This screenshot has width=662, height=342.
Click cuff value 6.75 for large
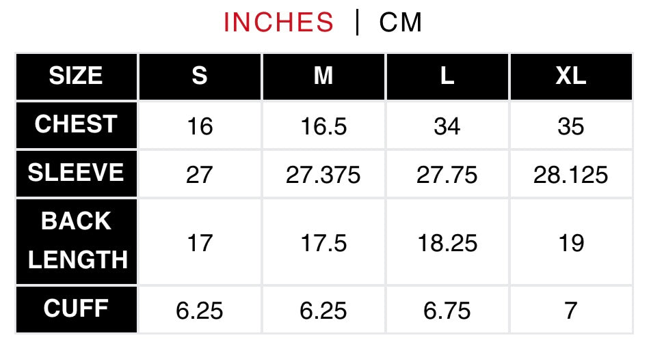447,311
